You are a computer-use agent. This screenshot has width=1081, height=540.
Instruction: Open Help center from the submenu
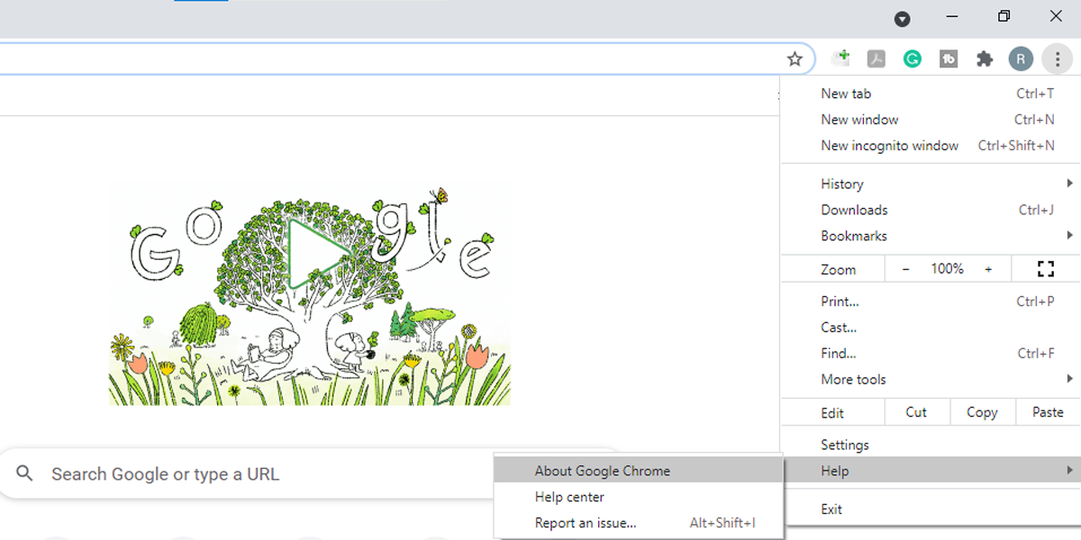pos(639,497)
